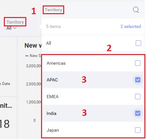Check the Japan checkbox

tap(138, 130)
